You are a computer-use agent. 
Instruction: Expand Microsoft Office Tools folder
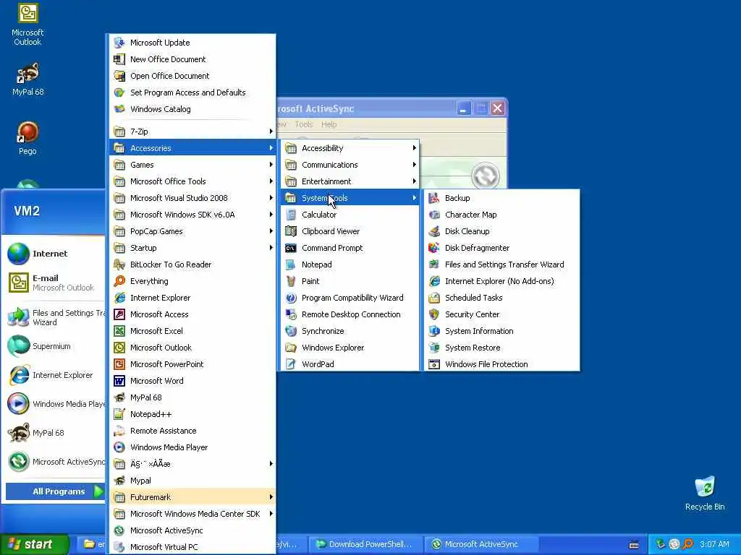(192, 181)
